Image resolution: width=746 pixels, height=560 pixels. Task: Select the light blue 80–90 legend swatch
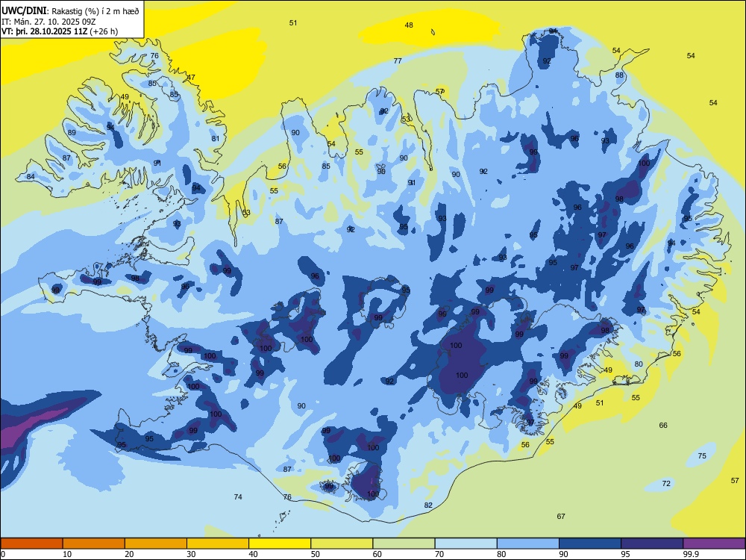tap(528, 544)
